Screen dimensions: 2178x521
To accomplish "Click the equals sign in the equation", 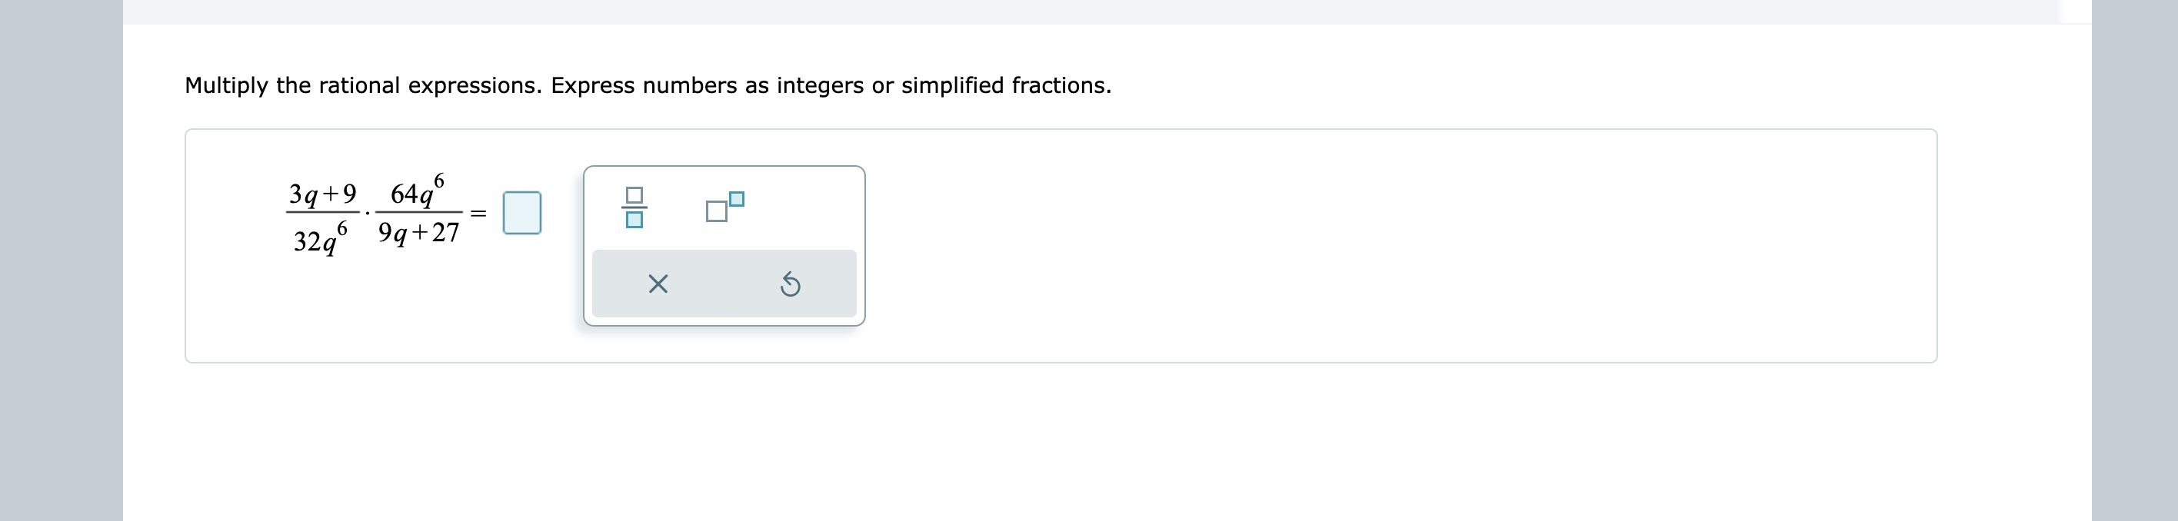I will click(x=478, y=213).
